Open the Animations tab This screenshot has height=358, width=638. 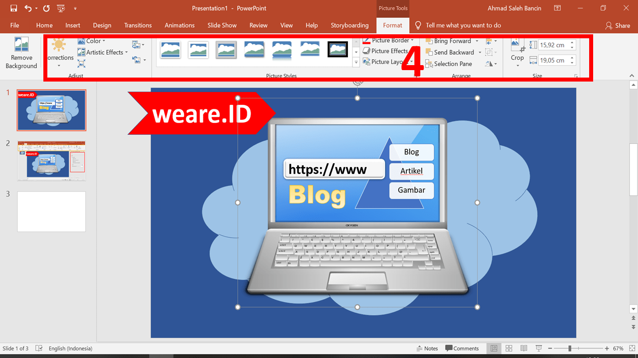(x=179, y=25)
